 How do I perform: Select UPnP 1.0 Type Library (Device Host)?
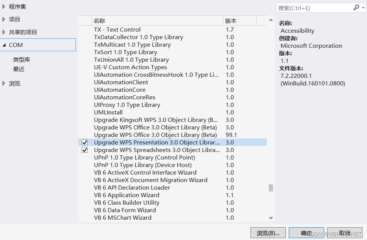[173, 165]
